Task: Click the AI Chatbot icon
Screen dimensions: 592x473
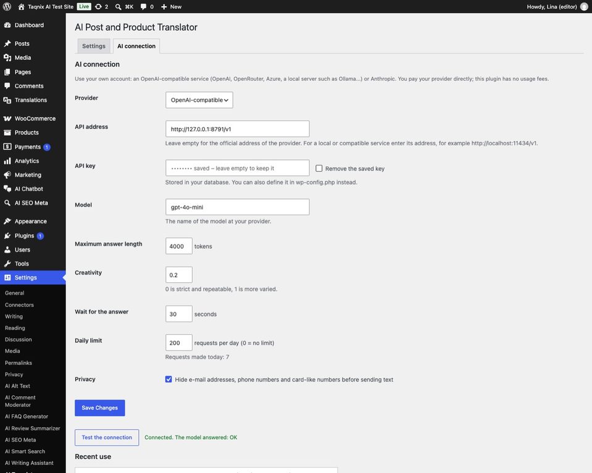Action: [7, 188]
